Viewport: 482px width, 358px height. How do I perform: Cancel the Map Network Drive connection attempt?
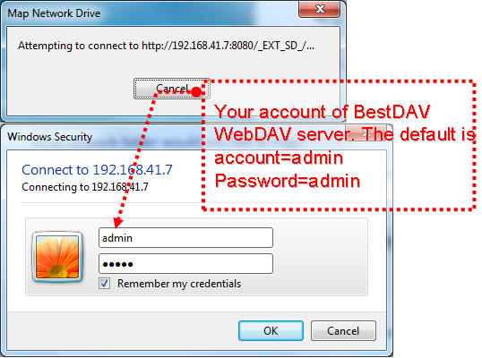point(171,89)
